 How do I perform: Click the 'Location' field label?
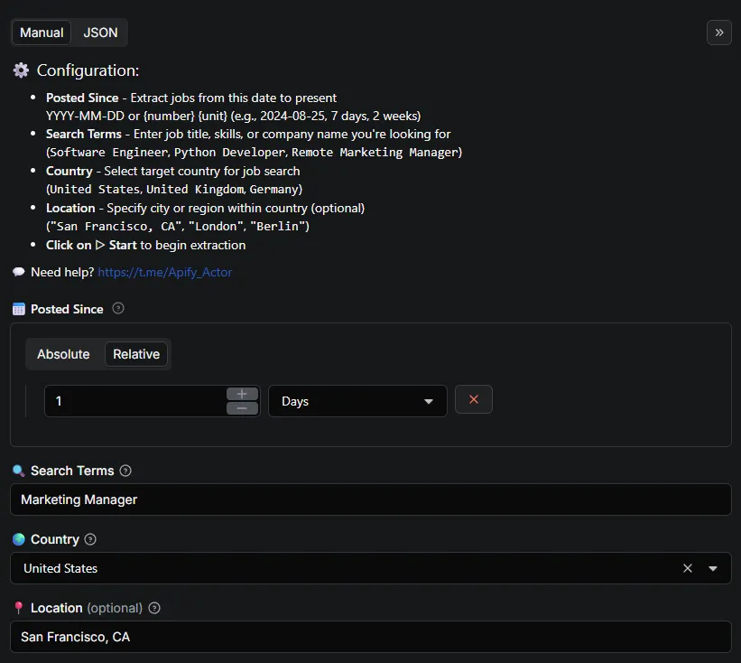[56, 608]
